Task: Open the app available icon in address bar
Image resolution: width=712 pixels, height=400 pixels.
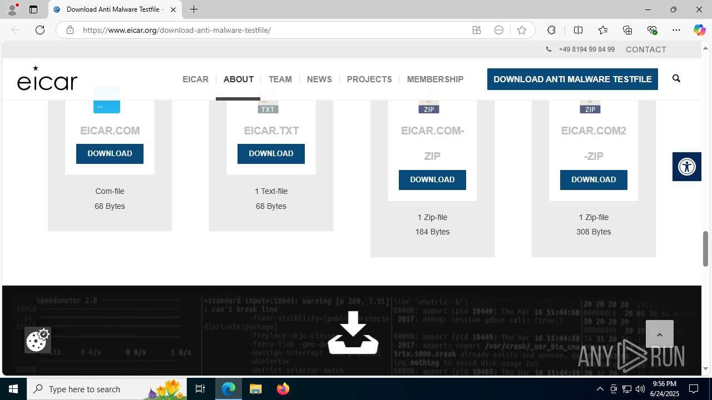Action: 477,30
